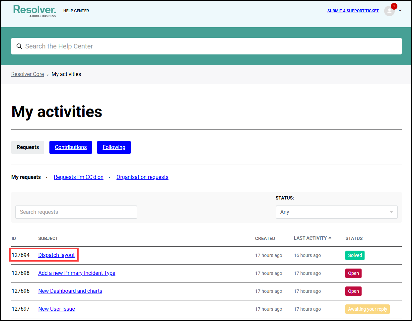412x321 pixels.
Task: Click the magnifier icon in search bar
Action: pyautogui.click(x=19, y=46)
